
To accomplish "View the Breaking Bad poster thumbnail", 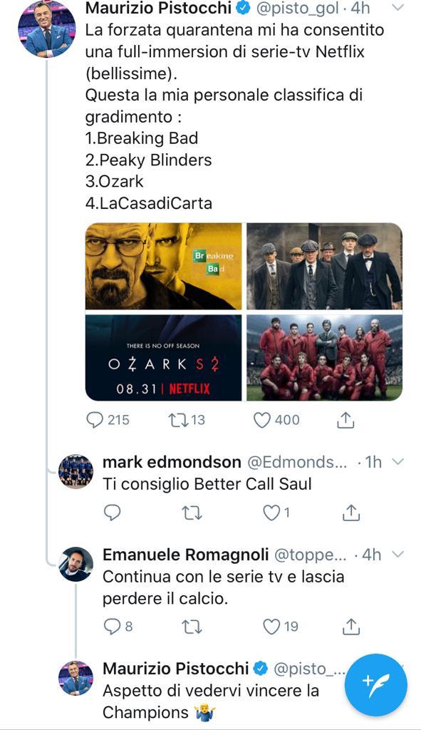I will (x=162, y=267).
